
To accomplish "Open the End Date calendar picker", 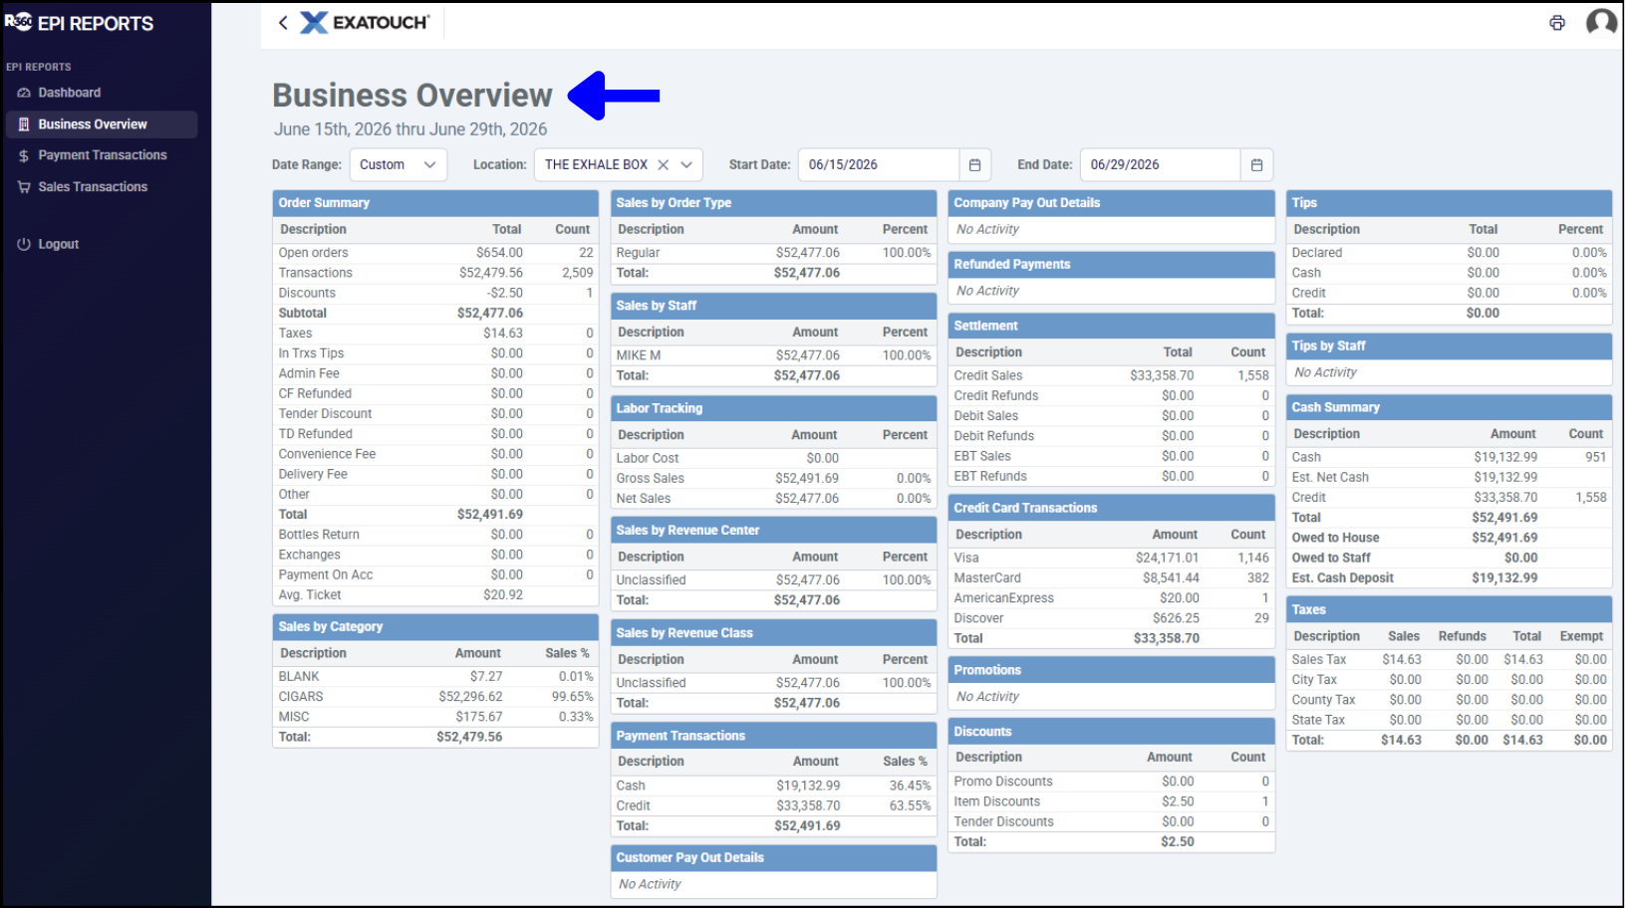I will point(1256,165).
